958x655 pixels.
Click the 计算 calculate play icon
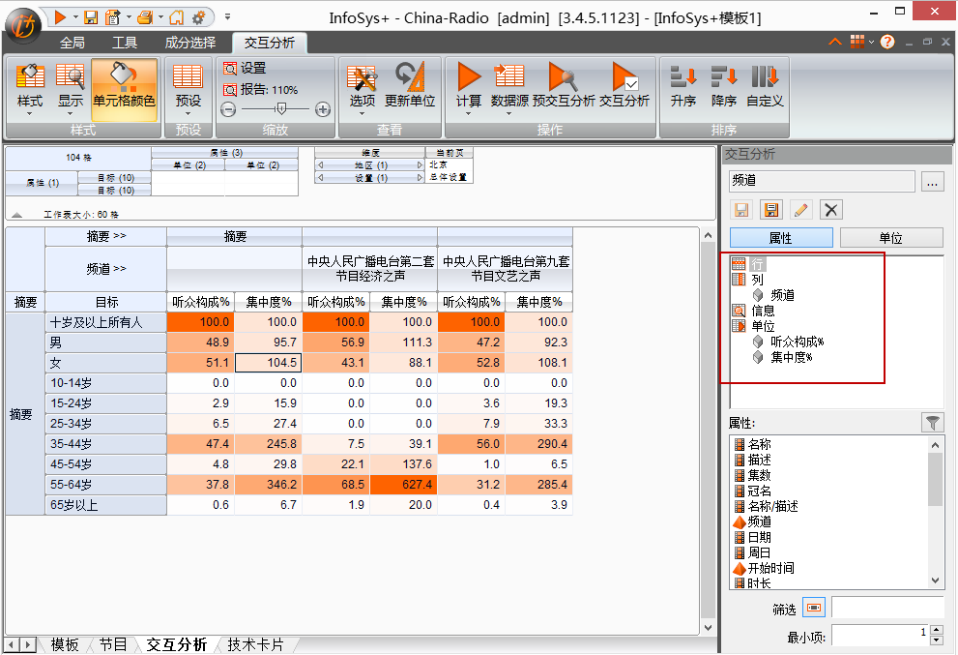coord(469,77)
